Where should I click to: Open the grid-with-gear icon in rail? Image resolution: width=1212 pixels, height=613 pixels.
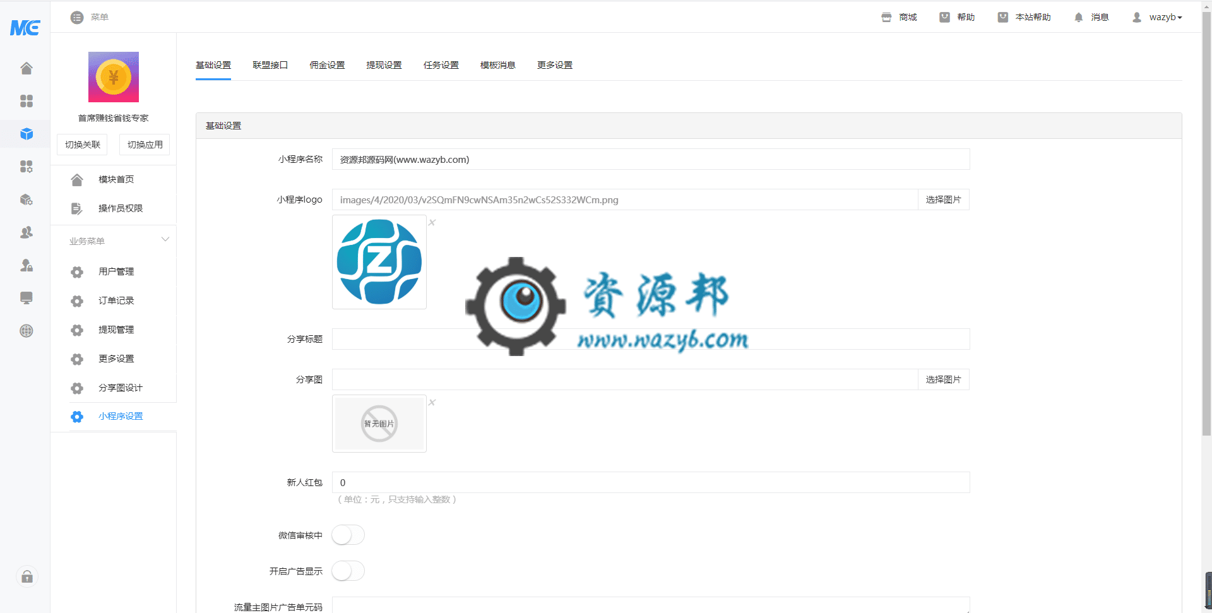pyautogui.click(x=27, y=167)
